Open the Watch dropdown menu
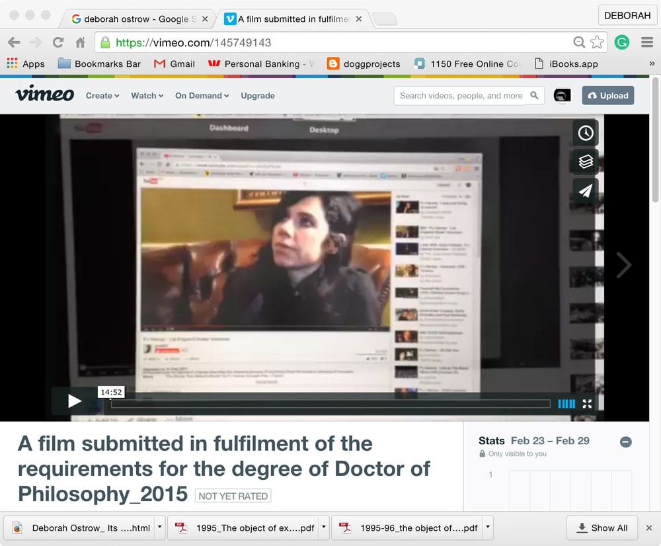Screen dimensions: 661x546 [x=147, y=96]
